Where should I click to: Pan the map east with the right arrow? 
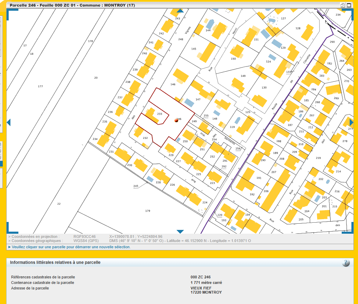pyautogui.click(x=351, y=122)
